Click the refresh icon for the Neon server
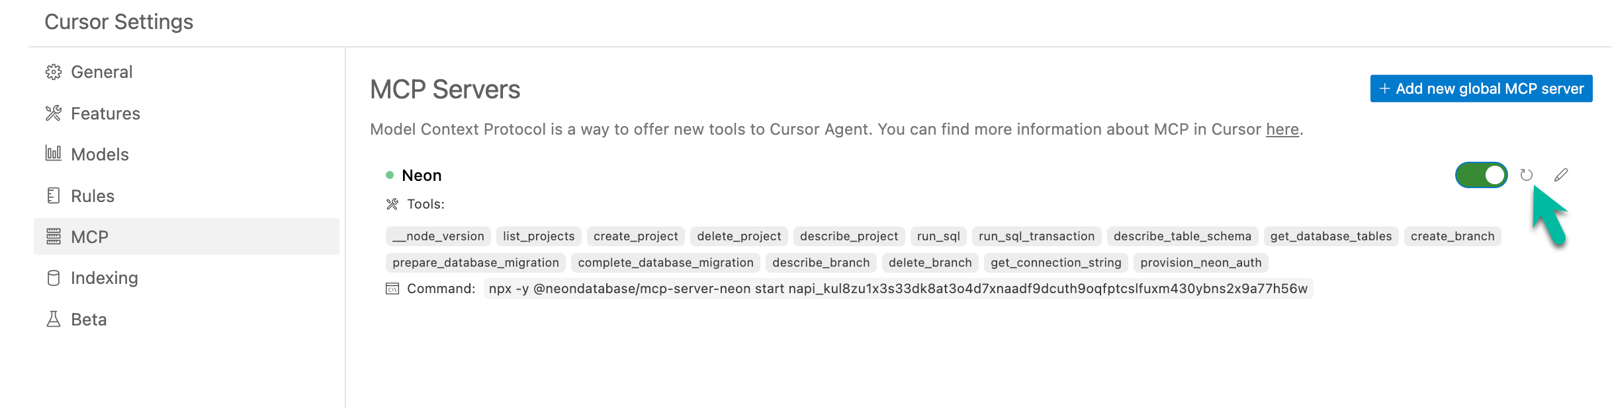1612x408 pixels. tap(1526, 175)
